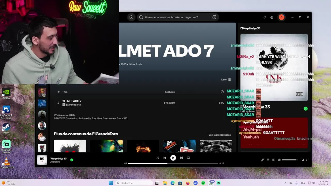
Task: Click the L'morphine artist in player bar
Action: pos(55,162)
